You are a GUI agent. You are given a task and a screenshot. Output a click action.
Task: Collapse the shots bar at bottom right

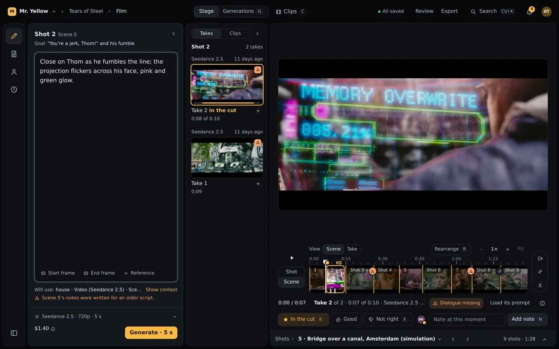545,339
